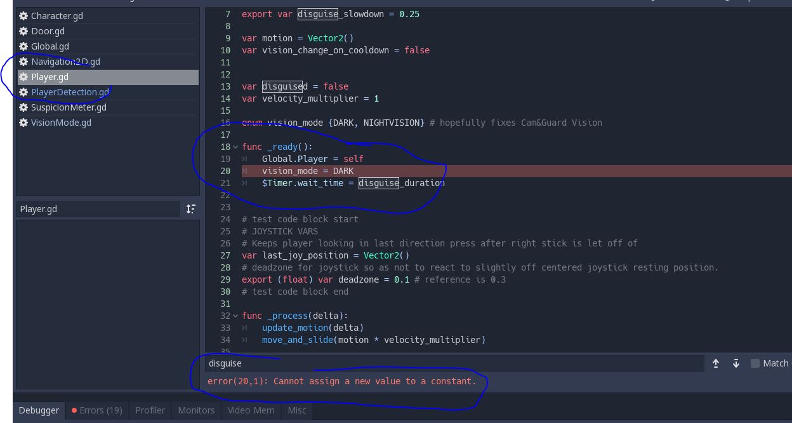Go to next search match arrow
The image size is (792, 423).
(736, 363)
